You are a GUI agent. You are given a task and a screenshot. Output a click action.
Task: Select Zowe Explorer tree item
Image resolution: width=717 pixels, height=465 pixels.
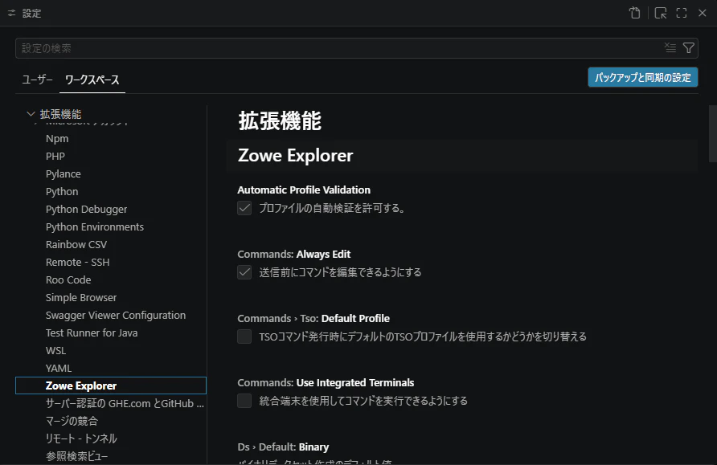(x=111, y=385)
